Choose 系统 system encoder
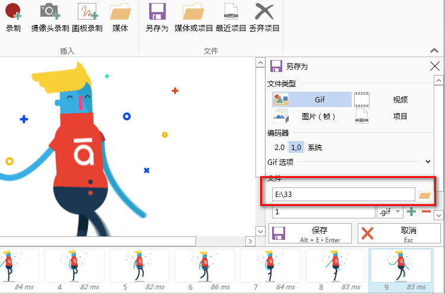This screenshot has width=445, height=294. pos(315,147)
